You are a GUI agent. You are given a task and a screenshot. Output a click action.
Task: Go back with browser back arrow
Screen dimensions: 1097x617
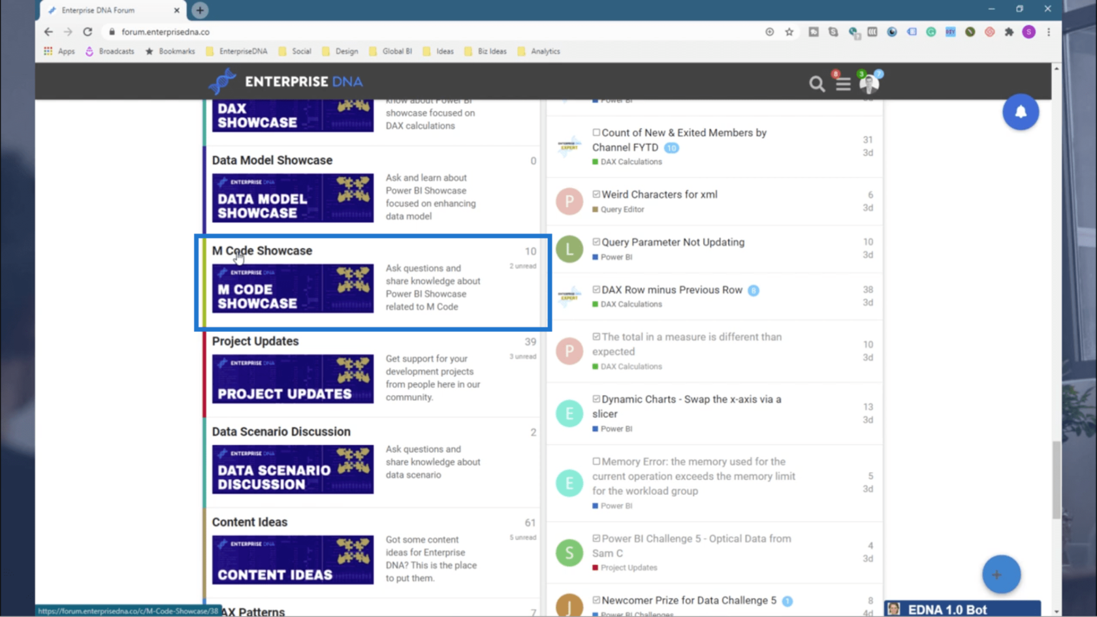[48, 31]
